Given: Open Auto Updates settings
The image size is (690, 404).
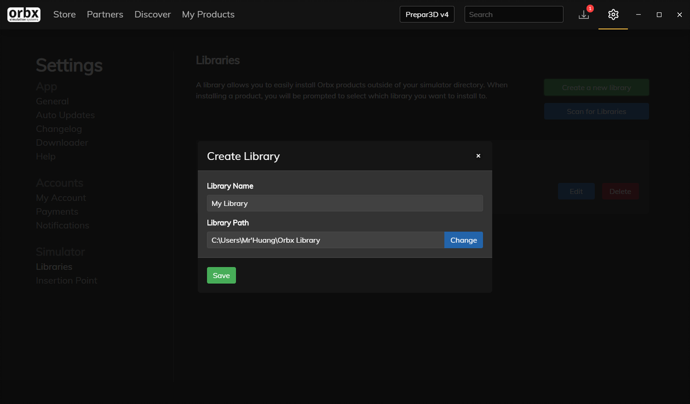Looking at the screenshot, I should point(65,115).
